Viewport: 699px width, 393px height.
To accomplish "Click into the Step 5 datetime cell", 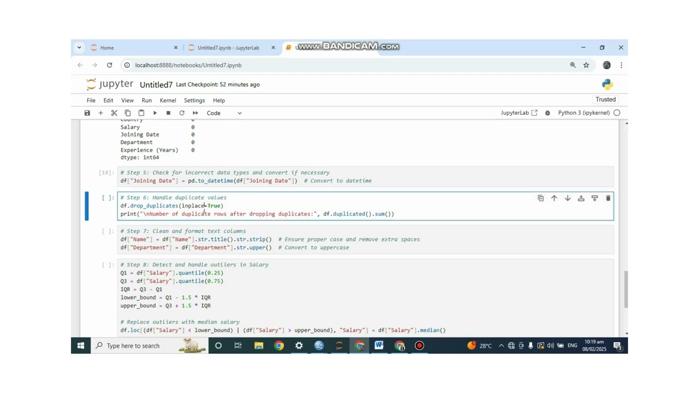I will tap(365, 177).
